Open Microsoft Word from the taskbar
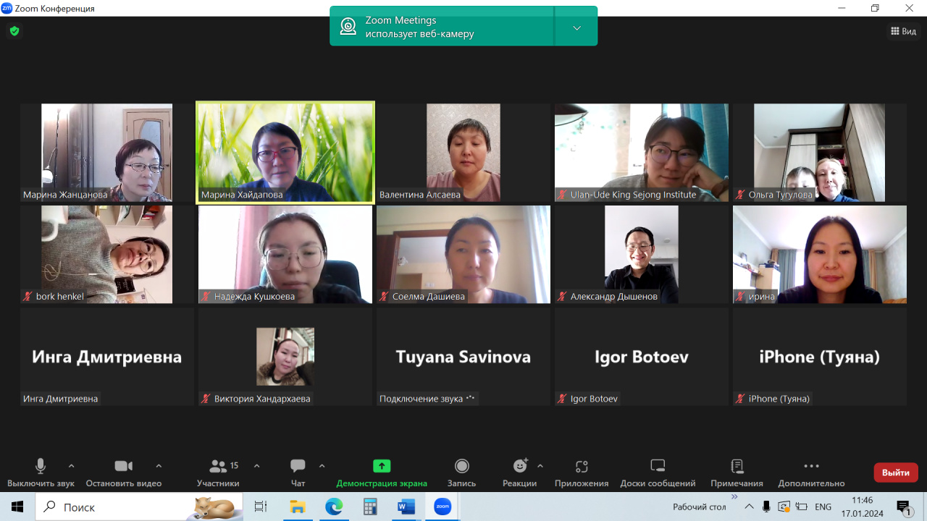Image resolution: width=927 pixels, height=521 pixels. coord(406,507)
